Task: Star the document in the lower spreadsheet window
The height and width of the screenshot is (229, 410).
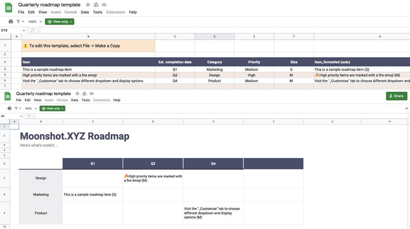Action: click(77, 93)
